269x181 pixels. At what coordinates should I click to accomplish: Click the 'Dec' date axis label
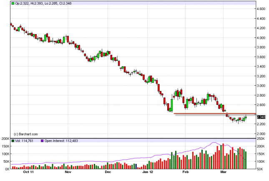click(x=108, y=172)
